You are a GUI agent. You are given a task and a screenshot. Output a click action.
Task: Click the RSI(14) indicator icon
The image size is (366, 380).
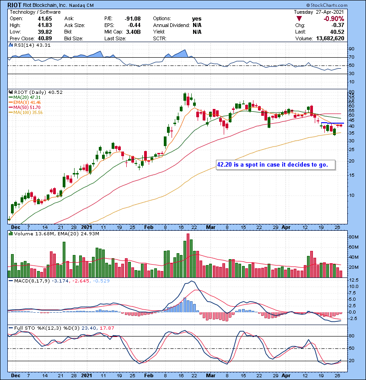click(11, 45)
